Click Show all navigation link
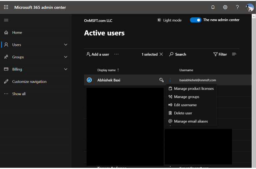 tap(19, 94)
